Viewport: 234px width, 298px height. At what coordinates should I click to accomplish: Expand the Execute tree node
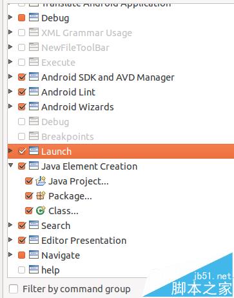coord(10,61)
